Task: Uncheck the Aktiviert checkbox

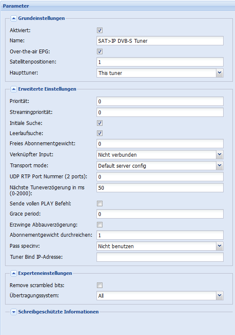Action: (x=100, y=30)
